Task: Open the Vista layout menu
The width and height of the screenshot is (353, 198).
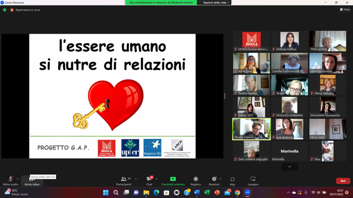Action: pyautogui.click(x=345, y=9)
